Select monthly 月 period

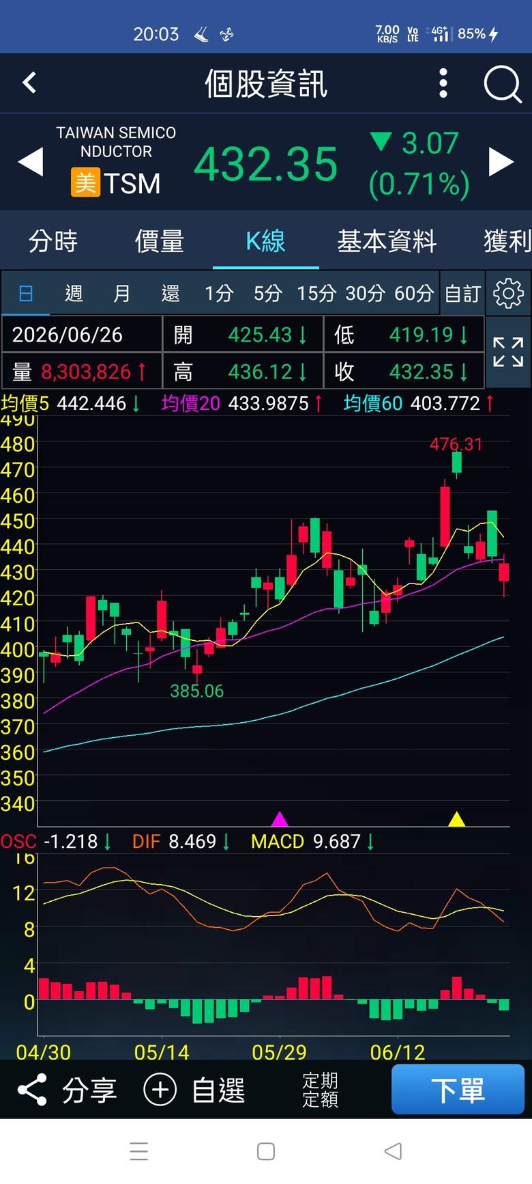[x=122, y=293]
